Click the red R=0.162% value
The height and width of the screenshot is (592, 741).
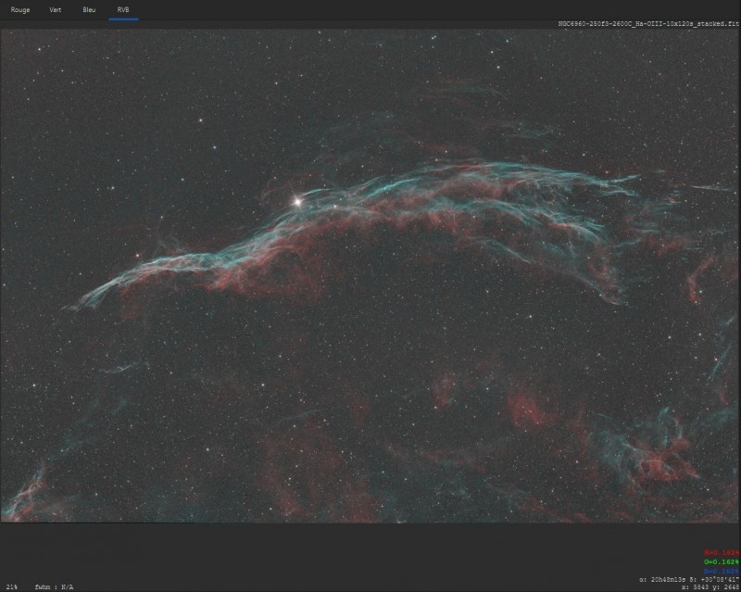click(722, 552)
